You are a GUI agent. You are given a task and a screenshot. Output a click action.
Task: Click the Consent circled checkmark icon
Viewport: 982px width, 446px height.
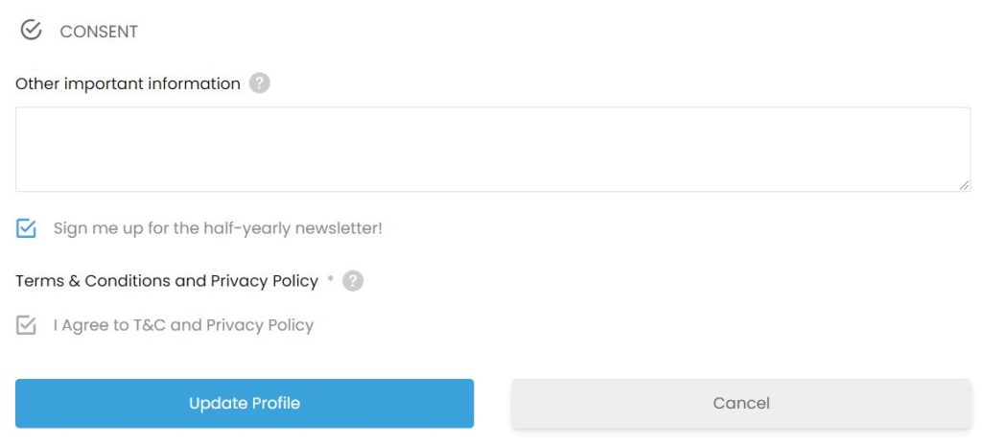coord(31,30)
